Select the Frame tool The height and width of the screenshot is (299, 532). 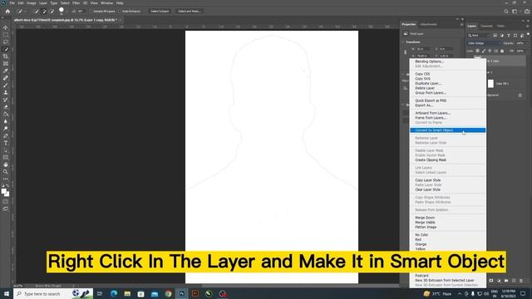6,63
